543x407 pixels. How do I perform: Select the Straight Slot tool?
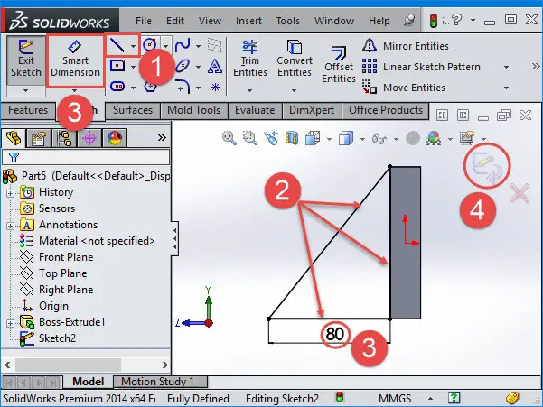pyautogui.click(x=117, y=86)
